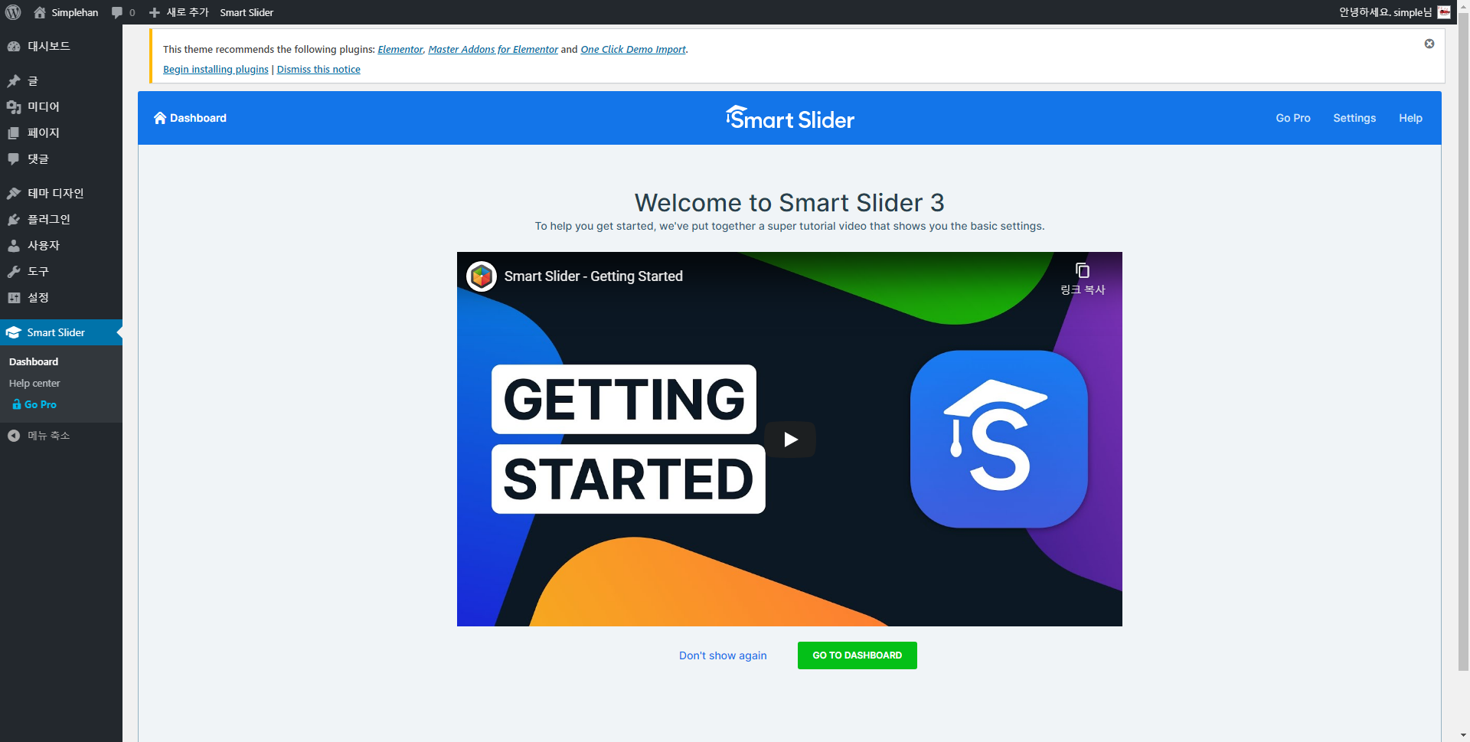The width and height of the screenshot is (1470, 742).
Task: Click the lock icon beside sidebar Go Pro
Action: pos(17,404)
